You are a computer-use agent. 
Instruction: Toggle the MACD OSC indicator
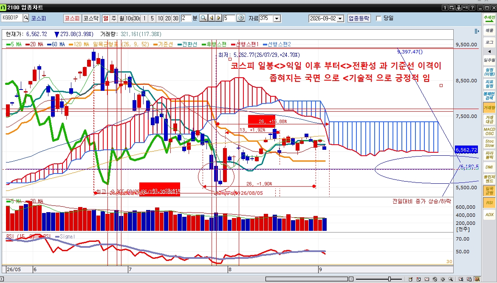pyautogui.click(x=489, y=132)
